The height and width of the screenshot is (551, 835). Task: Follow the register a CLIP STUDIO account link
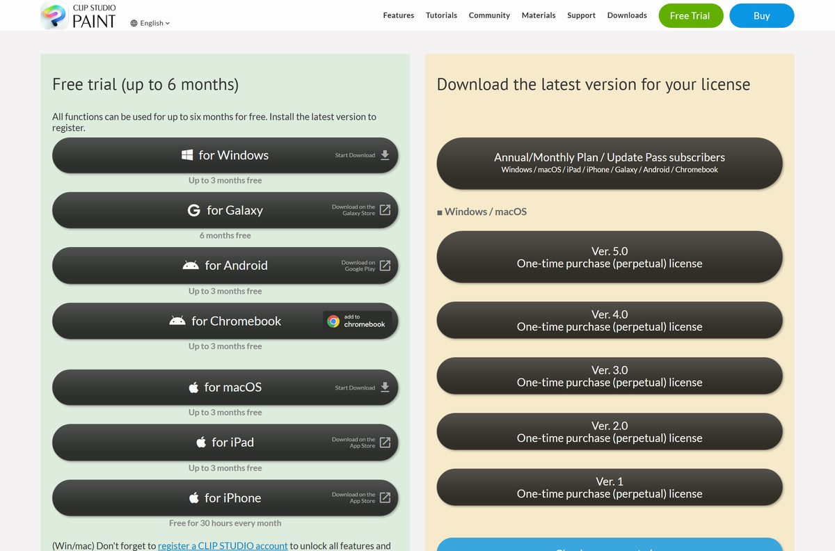[x=223, y=545]
